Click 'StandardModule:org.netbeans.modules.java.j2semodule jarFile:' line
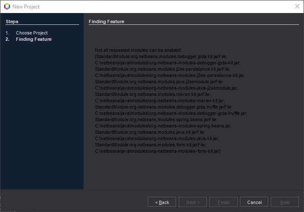The width and height of the screenshot is (304, 212). [x=159, y=82]
